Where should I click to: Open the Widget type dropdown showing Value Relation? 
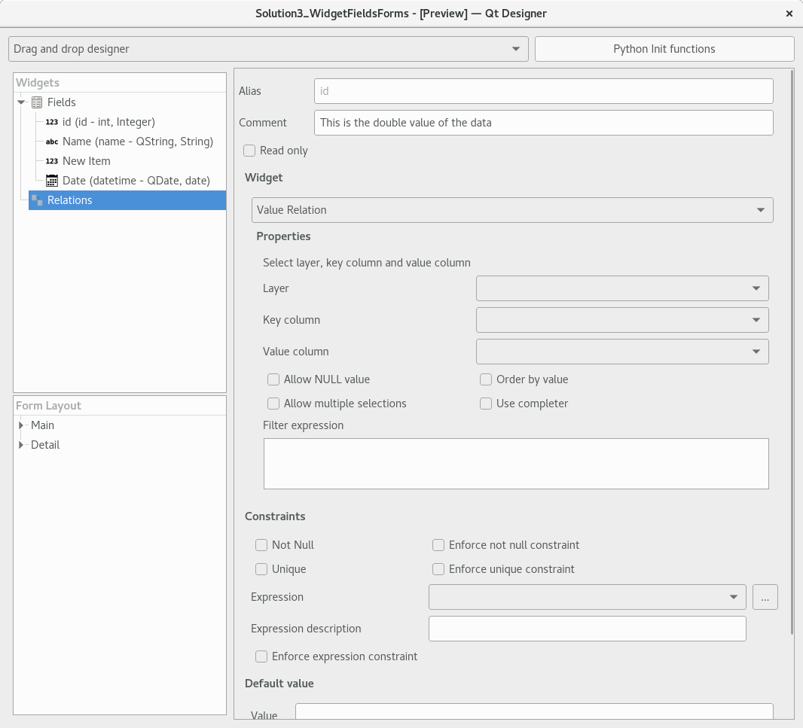512,210
